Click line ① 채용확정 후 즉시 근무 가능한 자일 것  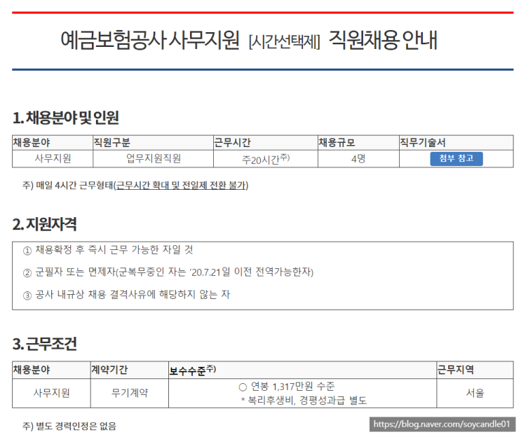click(x=108, y=249)
